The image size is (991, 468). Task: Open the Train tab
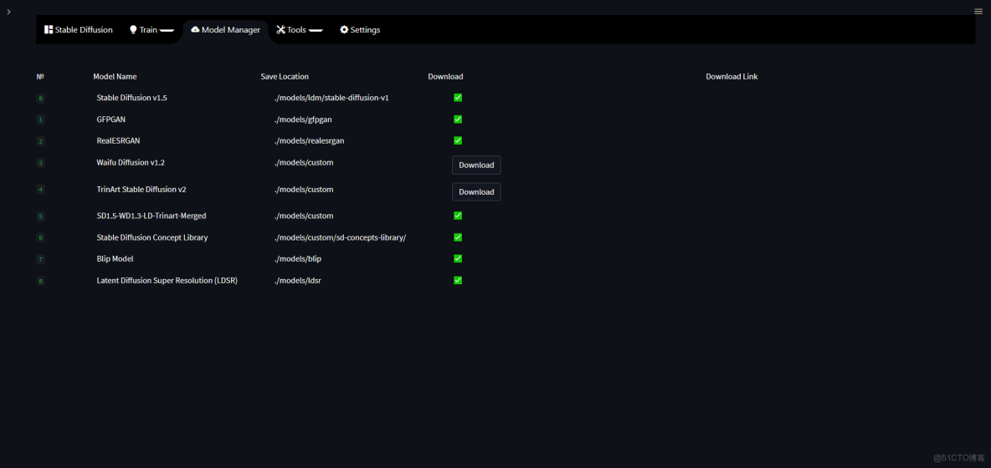point(151,29)
